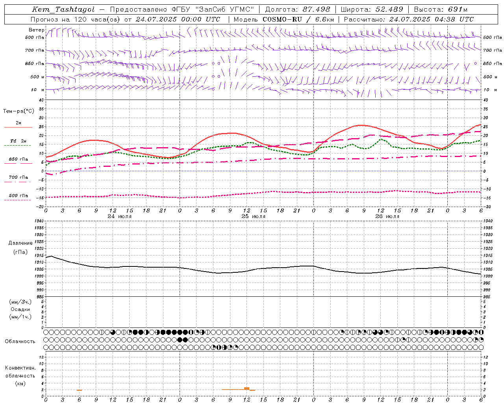Click the tall orange convective bar near 25 июля 12h
Image resolution: width=504 pixels, height=403 pixels.
pos(247,388)
